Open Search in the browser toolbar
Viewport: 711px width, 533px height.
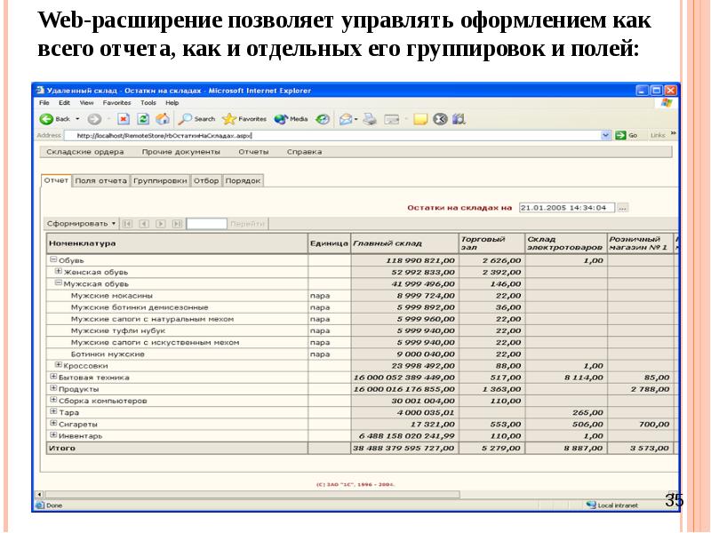pos(197,118)
